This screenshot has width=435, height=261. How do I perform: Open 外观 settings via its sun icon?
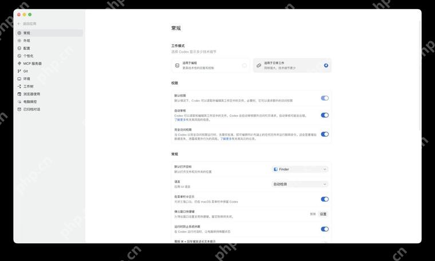coord(19,41)
